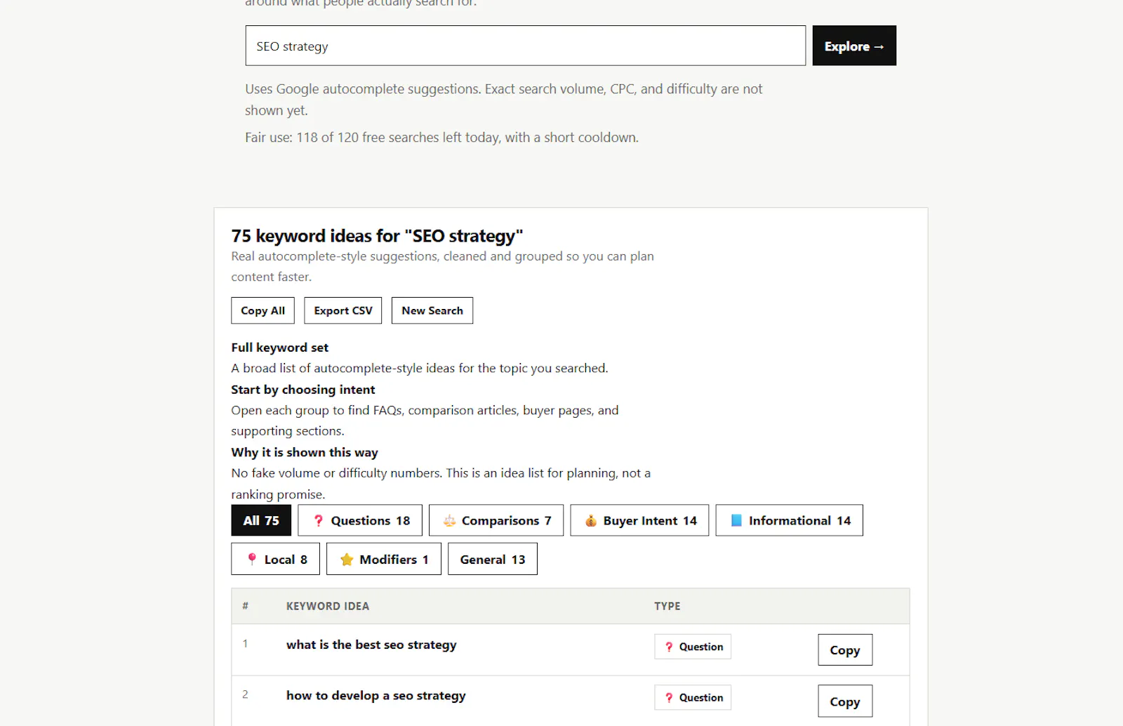Click the fair use searches left notice

(x=442, y=138)
